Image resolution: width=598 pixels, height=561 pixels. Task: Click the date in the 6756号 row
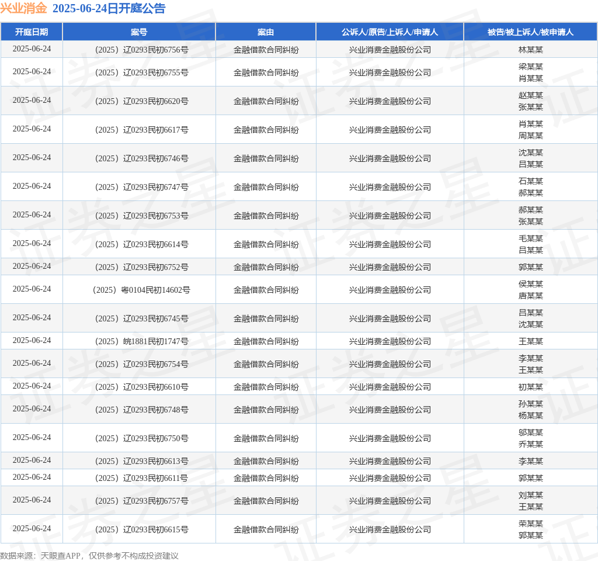click(32, 49)
